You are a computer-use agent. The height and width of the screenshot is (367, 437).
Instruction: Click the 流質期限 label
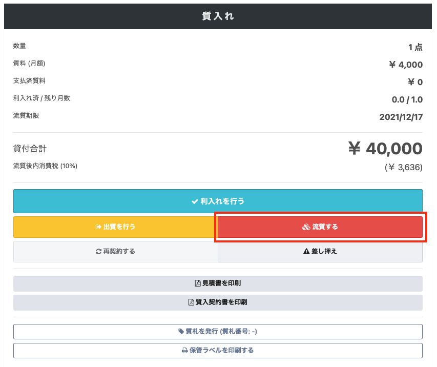point(26,116)
